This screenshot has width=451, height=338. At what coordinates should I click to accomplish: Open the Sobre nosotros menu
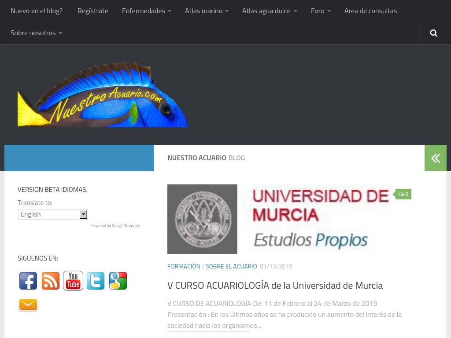click(x=36, y=33)
